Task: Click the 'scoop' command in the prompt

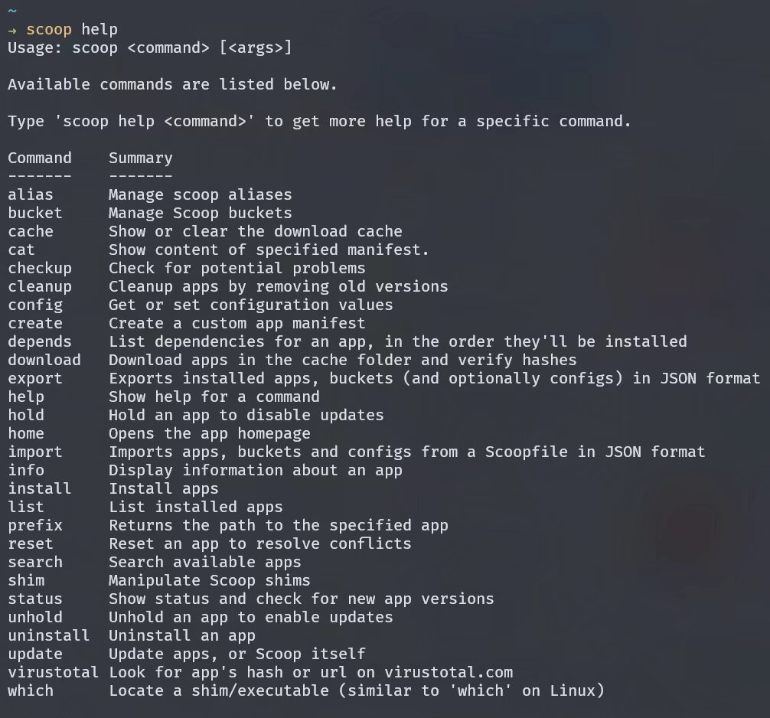Action: [49, 30]
